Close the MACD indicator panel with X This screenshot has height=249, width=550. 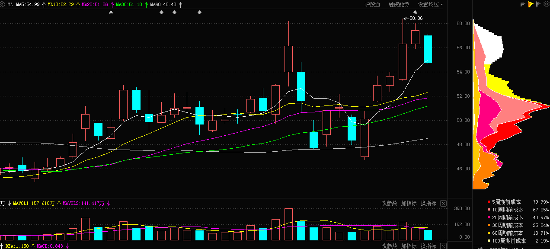click(443, 246)
